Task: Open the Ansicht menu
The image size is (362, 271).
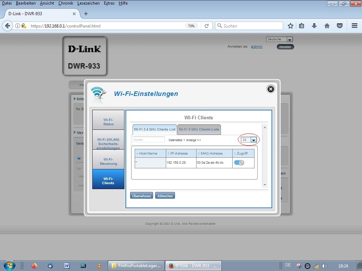Action: (47, 3)
